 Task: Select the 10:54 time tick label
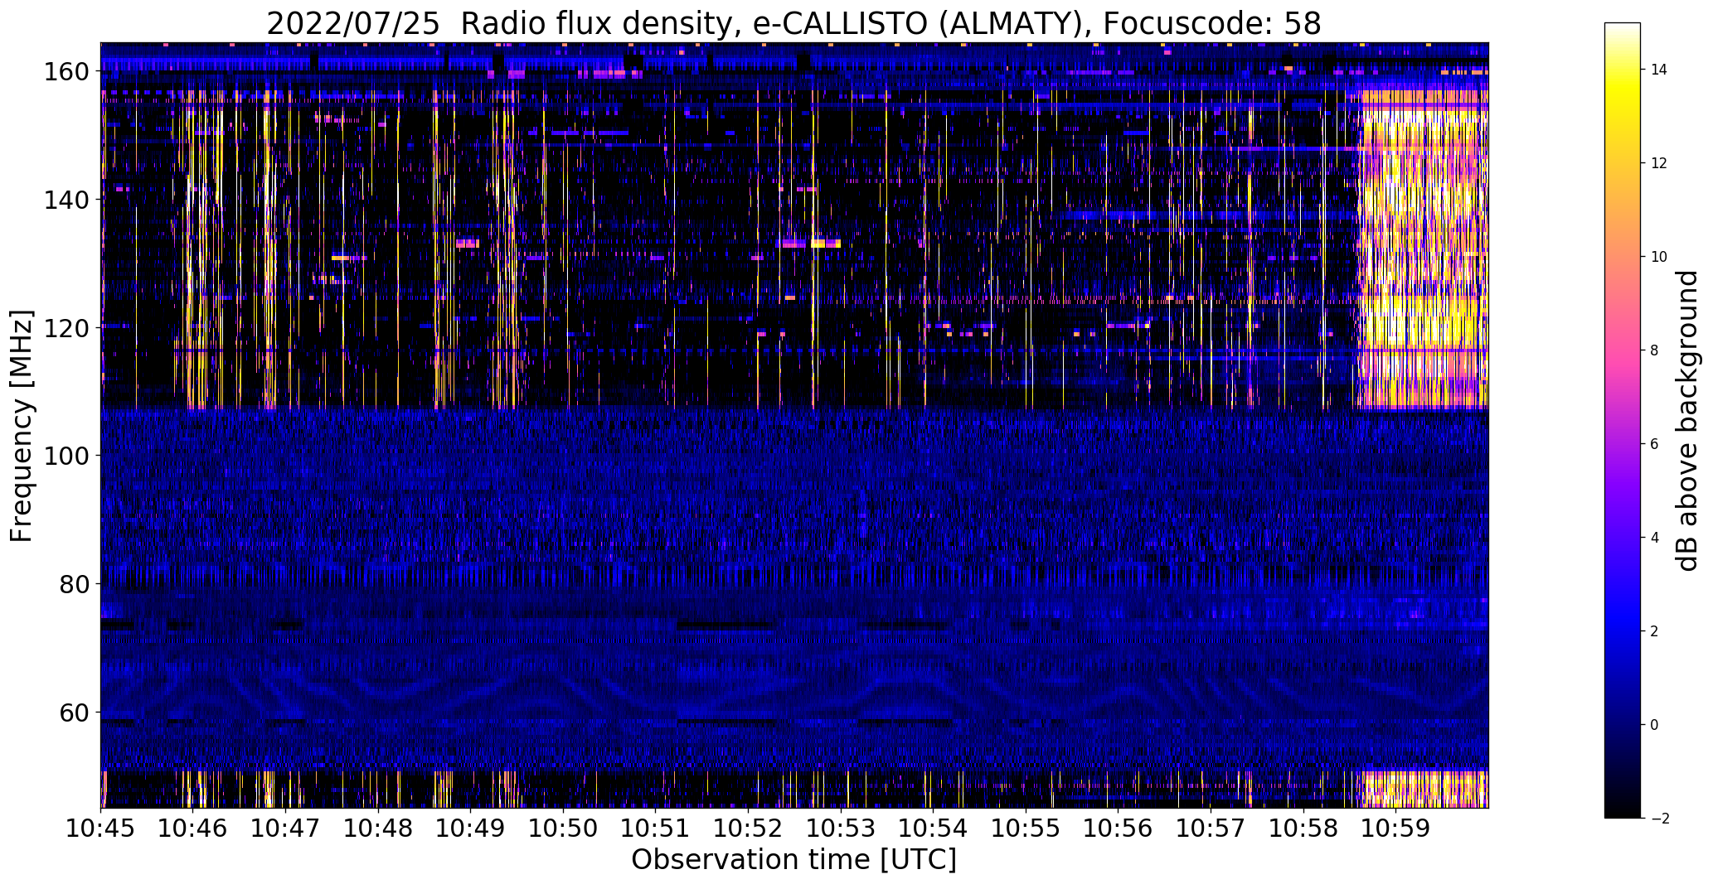pyautogui.click(x=934, y=828)
